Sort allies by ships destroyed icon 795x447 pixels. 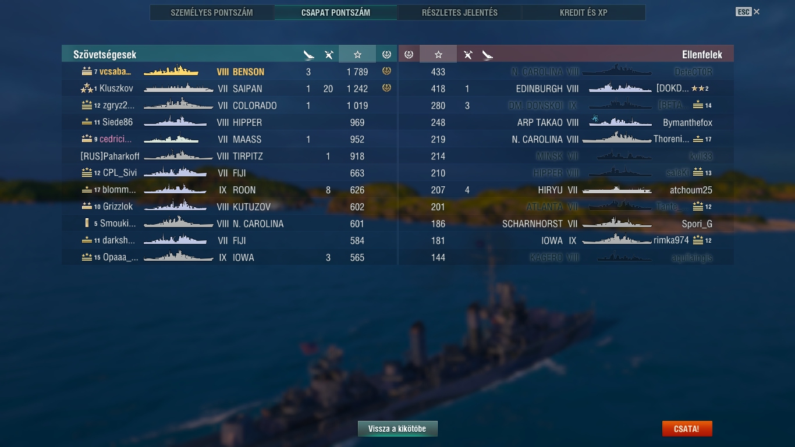point(308,55)
